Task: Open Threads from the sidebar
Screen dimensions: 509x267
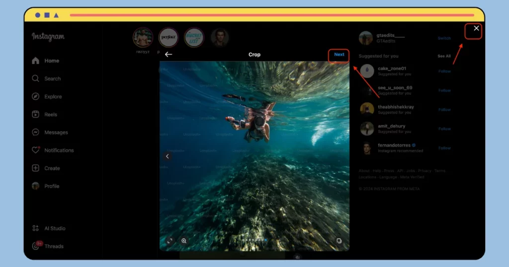Action: (48, 246)
